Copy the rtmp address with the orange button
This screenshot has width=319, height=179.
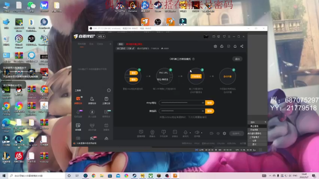tap(210, 103)
